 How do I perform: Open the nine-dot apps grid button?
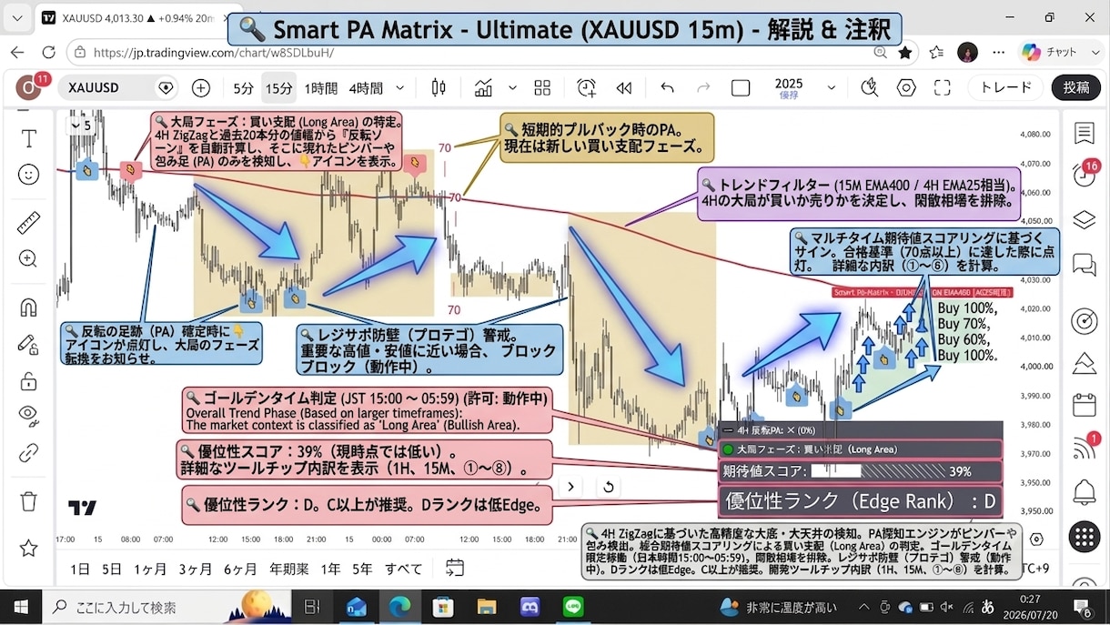pyautogui.click(x=1084, y=535)
